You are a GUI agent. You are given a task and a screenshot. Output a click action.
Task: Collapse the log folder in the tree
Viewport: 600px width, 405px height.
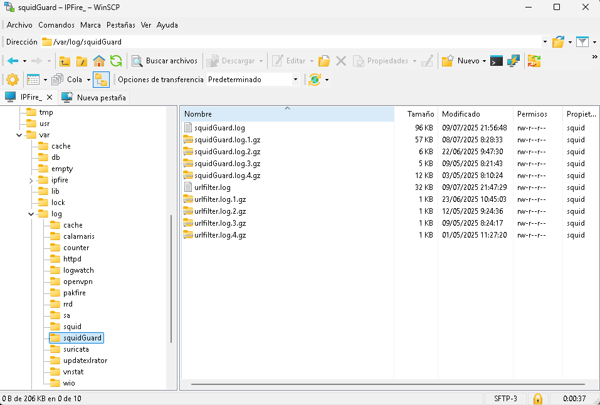[x=31, y=214]
